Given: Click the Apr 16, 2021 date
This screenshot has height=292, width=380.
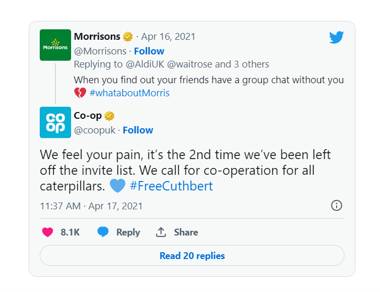Looking at the screenshot, I should pyautogui.click(x=168, y=37).
